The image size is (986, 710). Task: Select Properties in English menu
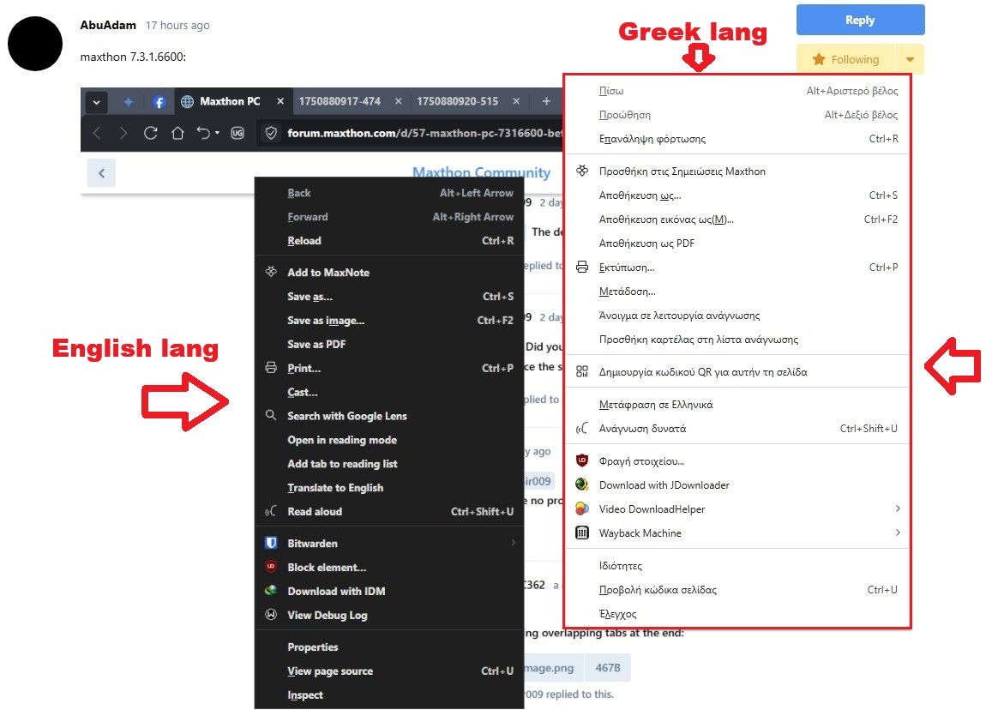pos(389,647)
